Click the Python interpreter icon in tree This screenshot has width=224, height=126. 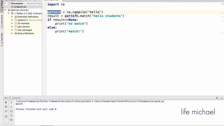point(13,13)
